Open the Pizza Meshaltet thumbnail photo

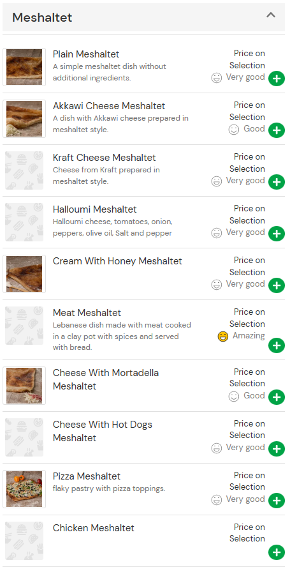[24, 489]
